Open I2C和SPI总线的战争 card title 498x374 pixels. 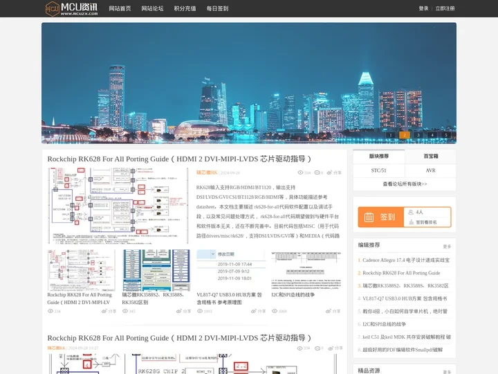point(293,295)
